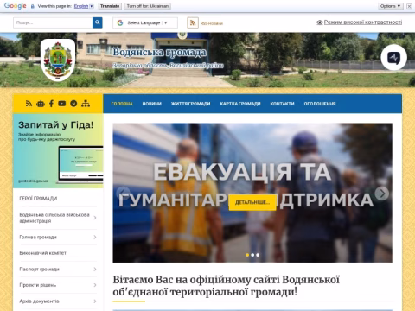
Task: Click the Водянська громада site title
Action: point(159,53)
